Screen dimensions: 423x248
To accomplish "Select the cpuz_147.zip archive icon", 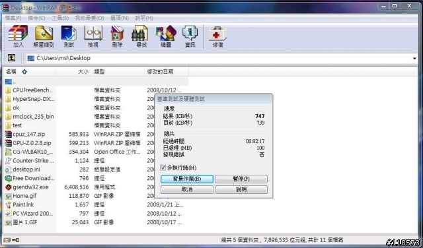I will (x=9, y=134).
